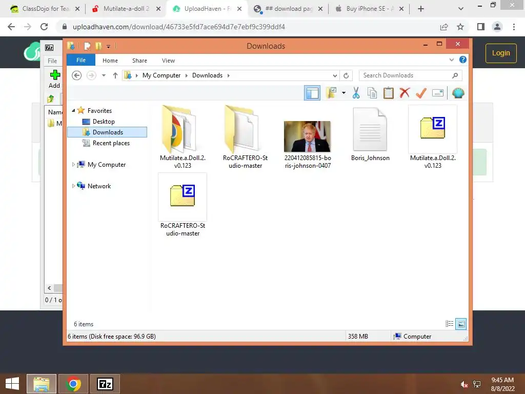The image size is (525, 394).
Task: Click the Search Downloads input field
Action: pyautogui.click(x=410, y=75)
